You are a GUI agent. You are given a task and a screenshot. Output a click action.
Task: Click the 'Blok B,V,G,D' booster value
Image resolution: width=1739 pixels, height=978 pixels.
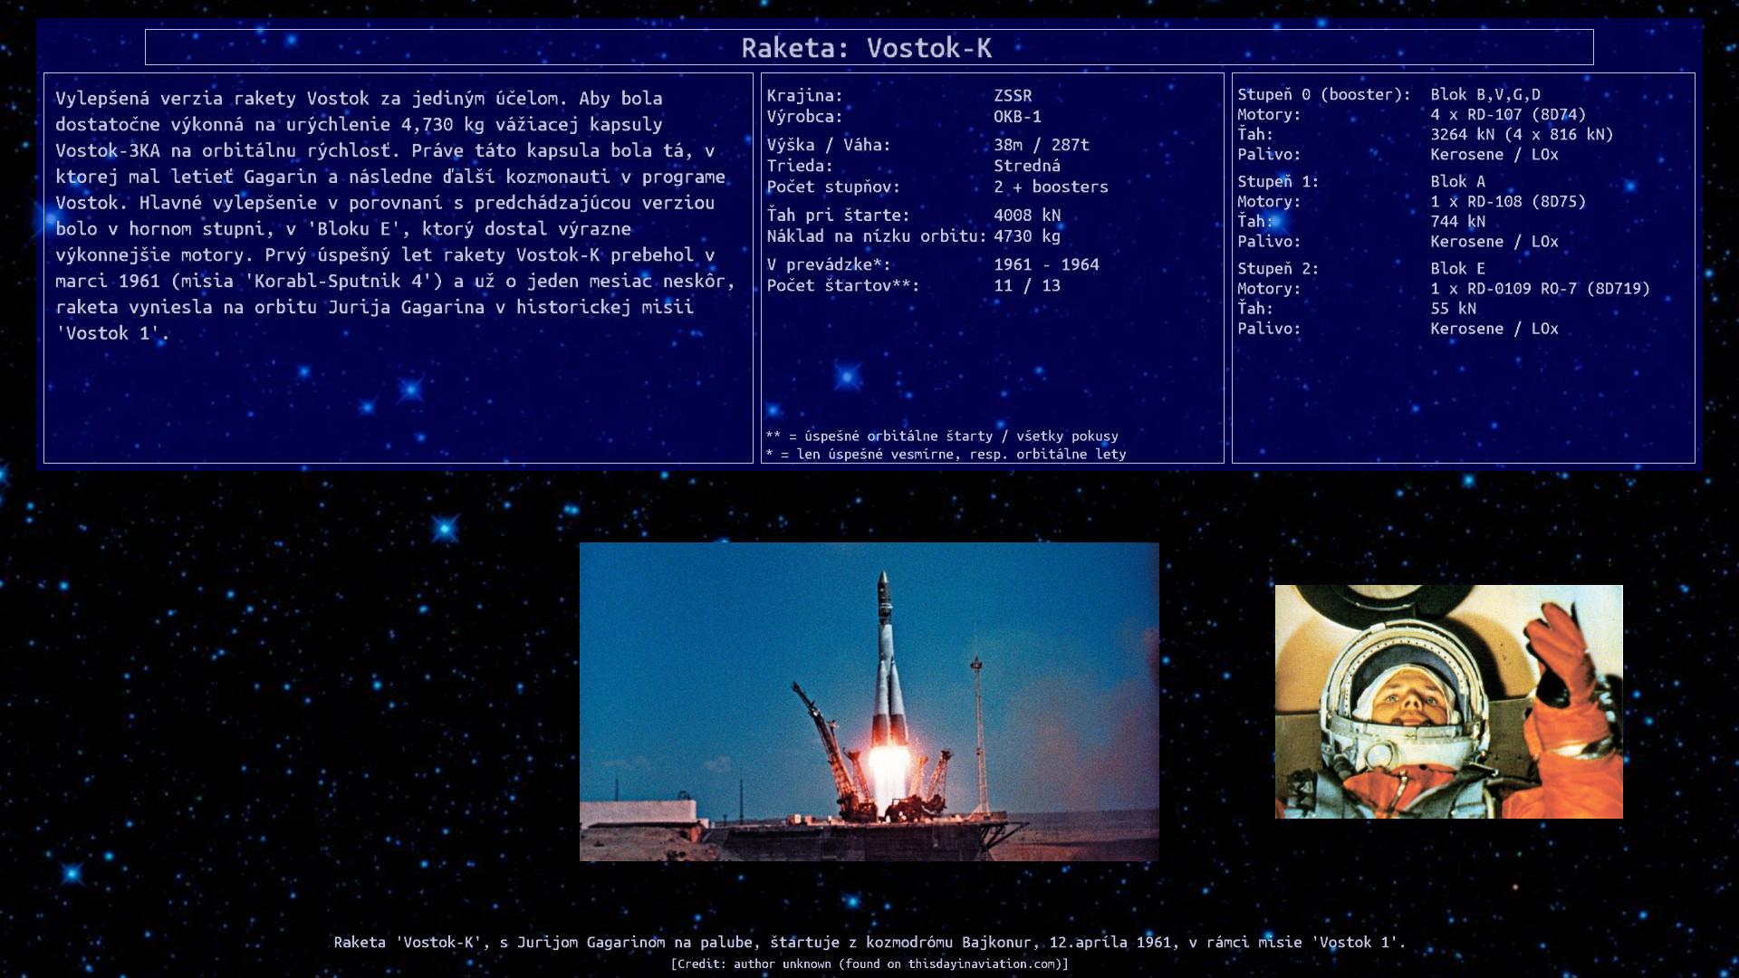(x=1484, y=94)
